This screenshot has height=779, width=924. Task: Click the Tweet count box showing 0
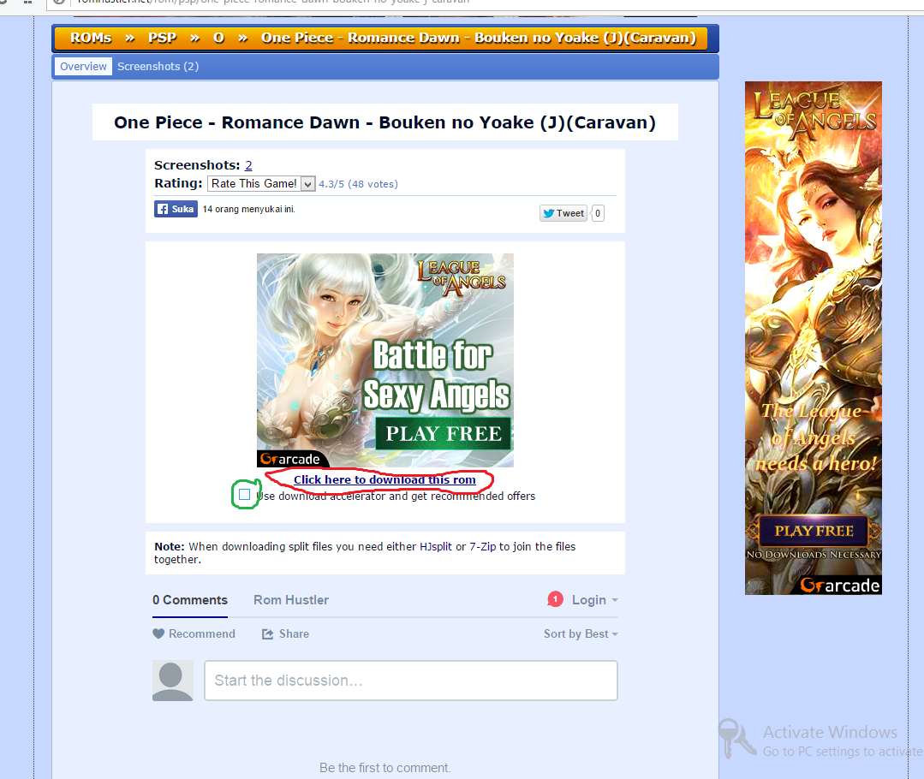click(x=598, y=213)
